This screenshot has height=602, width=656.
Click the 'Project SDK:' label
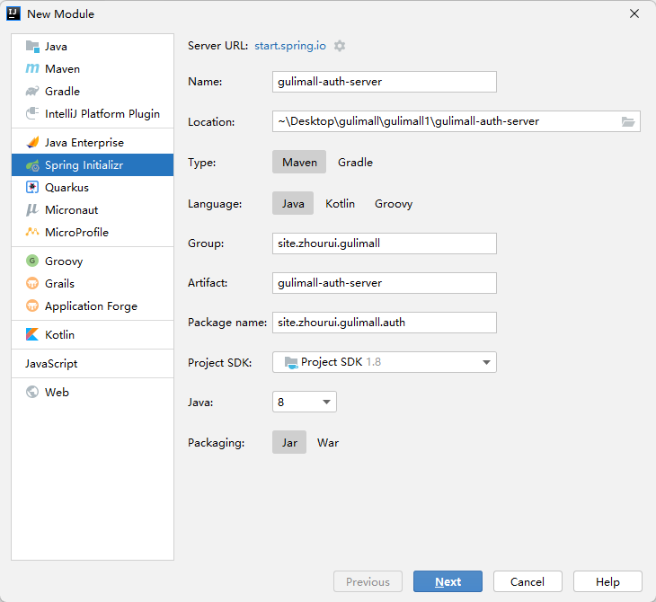click(x=219, y=363)
